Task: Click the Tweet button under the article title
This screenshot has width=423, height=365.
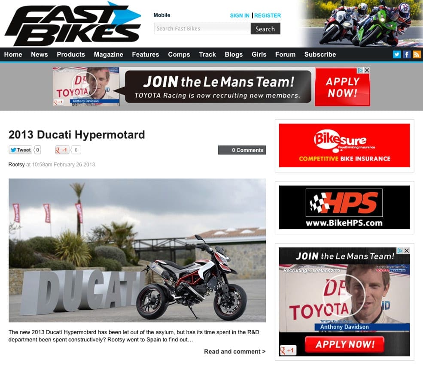Action: pos(21,150)
